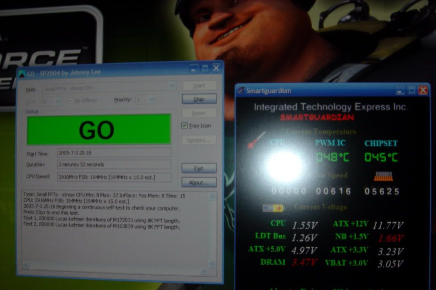436x290 pixels.
Task: Click the battery voltage icon
Action: pos(273,208)
